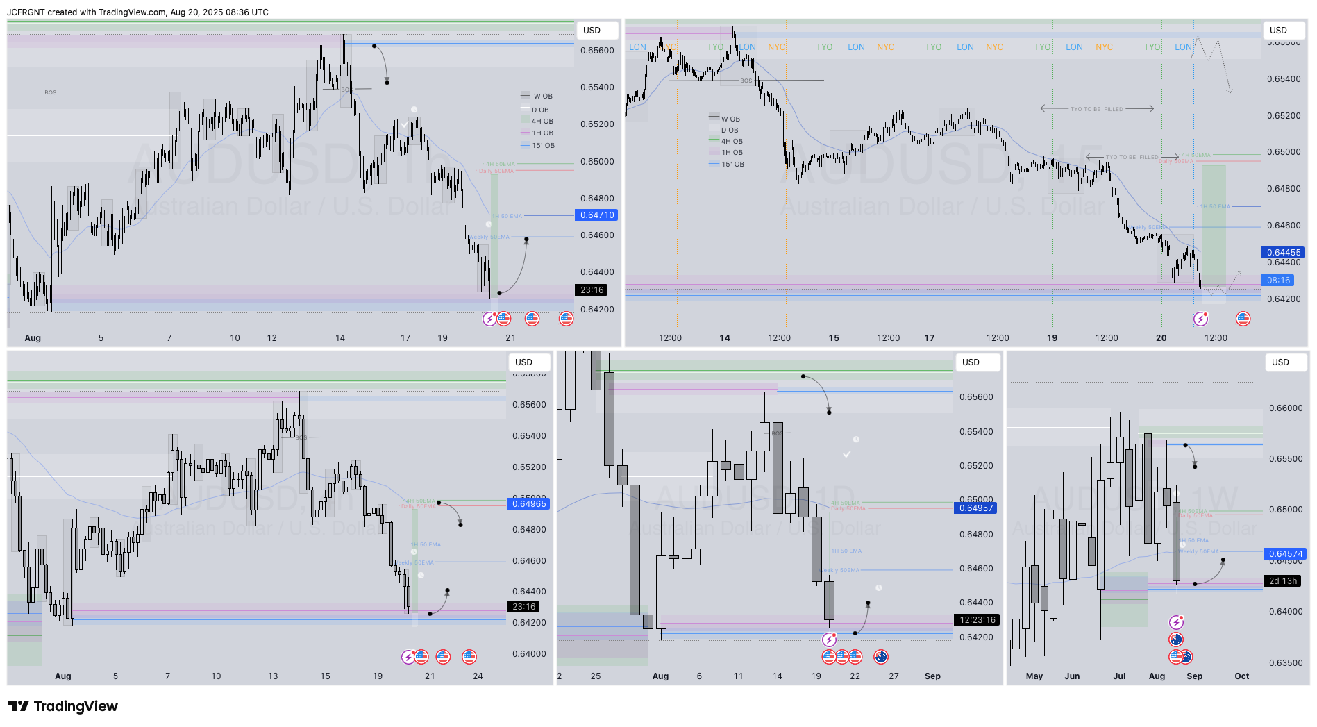Click the 'Weekly 50EMA' label in top-left chart
Image resolution: width=1317 pixels, height=727 pixels.
point(489,237)
